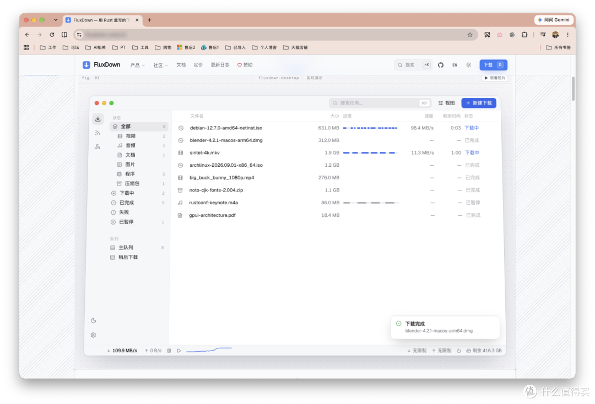Click the site 搜索 search box
595x404 pixels.
point(413,65)
